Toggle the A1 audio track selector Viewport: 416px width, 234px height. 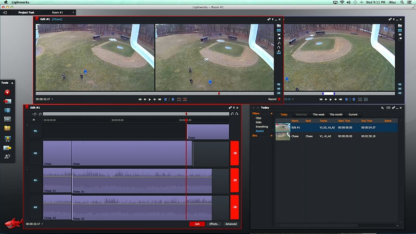coord(35,180)
